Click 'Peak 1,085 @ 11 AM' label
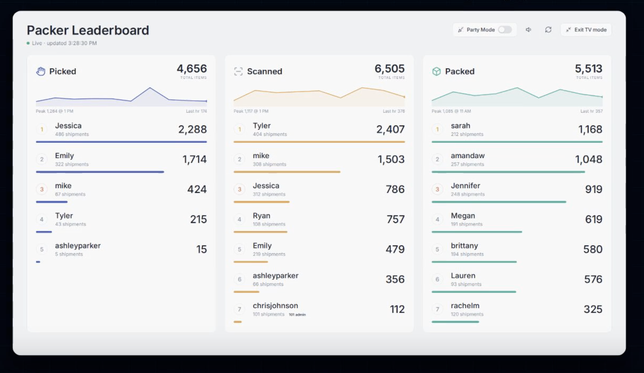This screenshot has height=373, width=644. coord(451,111)
